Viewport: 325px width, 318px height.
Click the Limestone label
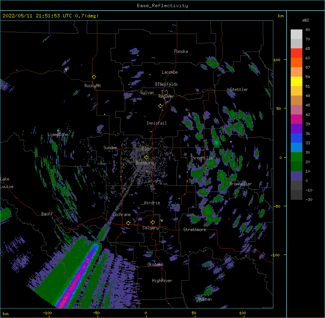58,134
